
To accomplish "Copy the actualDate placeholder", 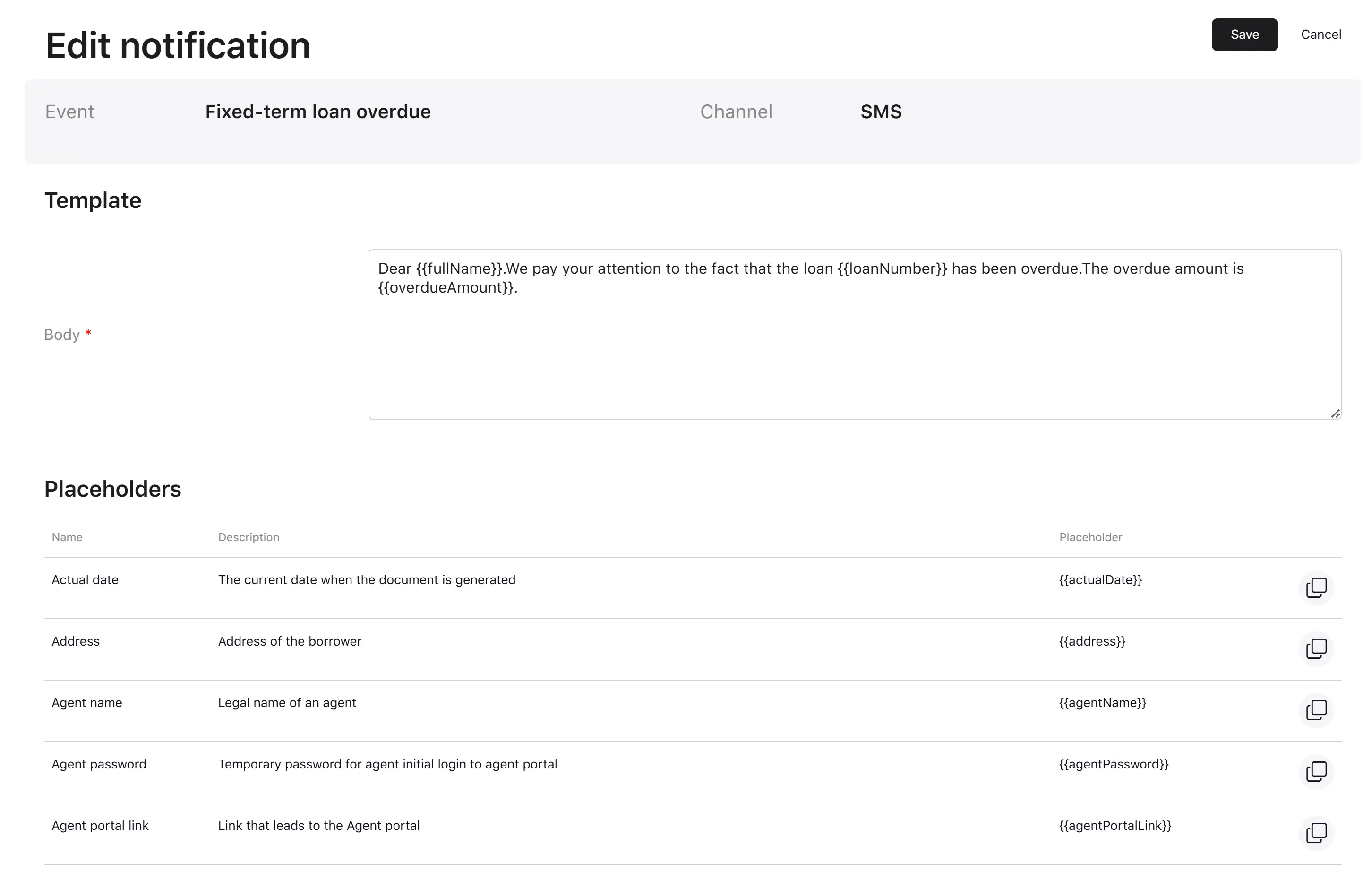I will (x=1316, y=588).
